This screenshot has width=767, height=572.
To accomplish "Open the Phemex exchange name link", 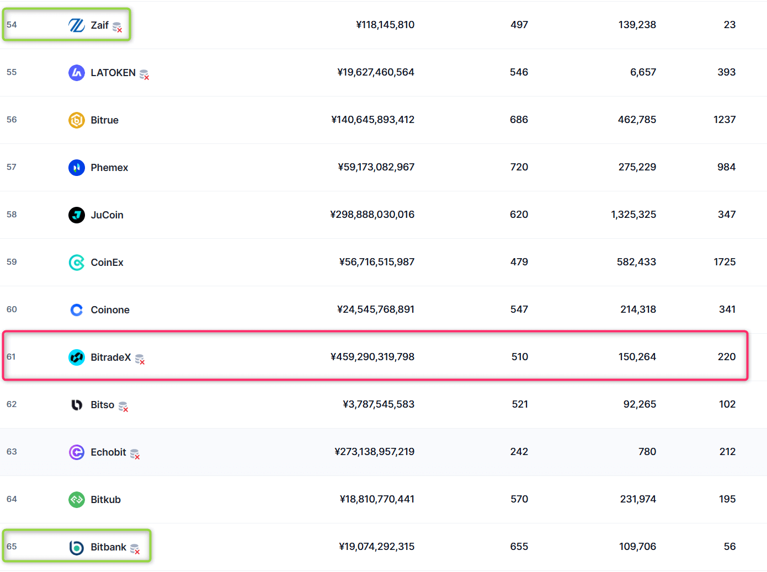I will [109, 168].
